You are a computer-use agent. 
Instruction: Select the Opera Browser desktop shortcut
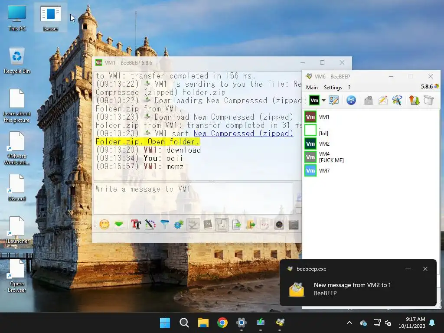point(17,276)
